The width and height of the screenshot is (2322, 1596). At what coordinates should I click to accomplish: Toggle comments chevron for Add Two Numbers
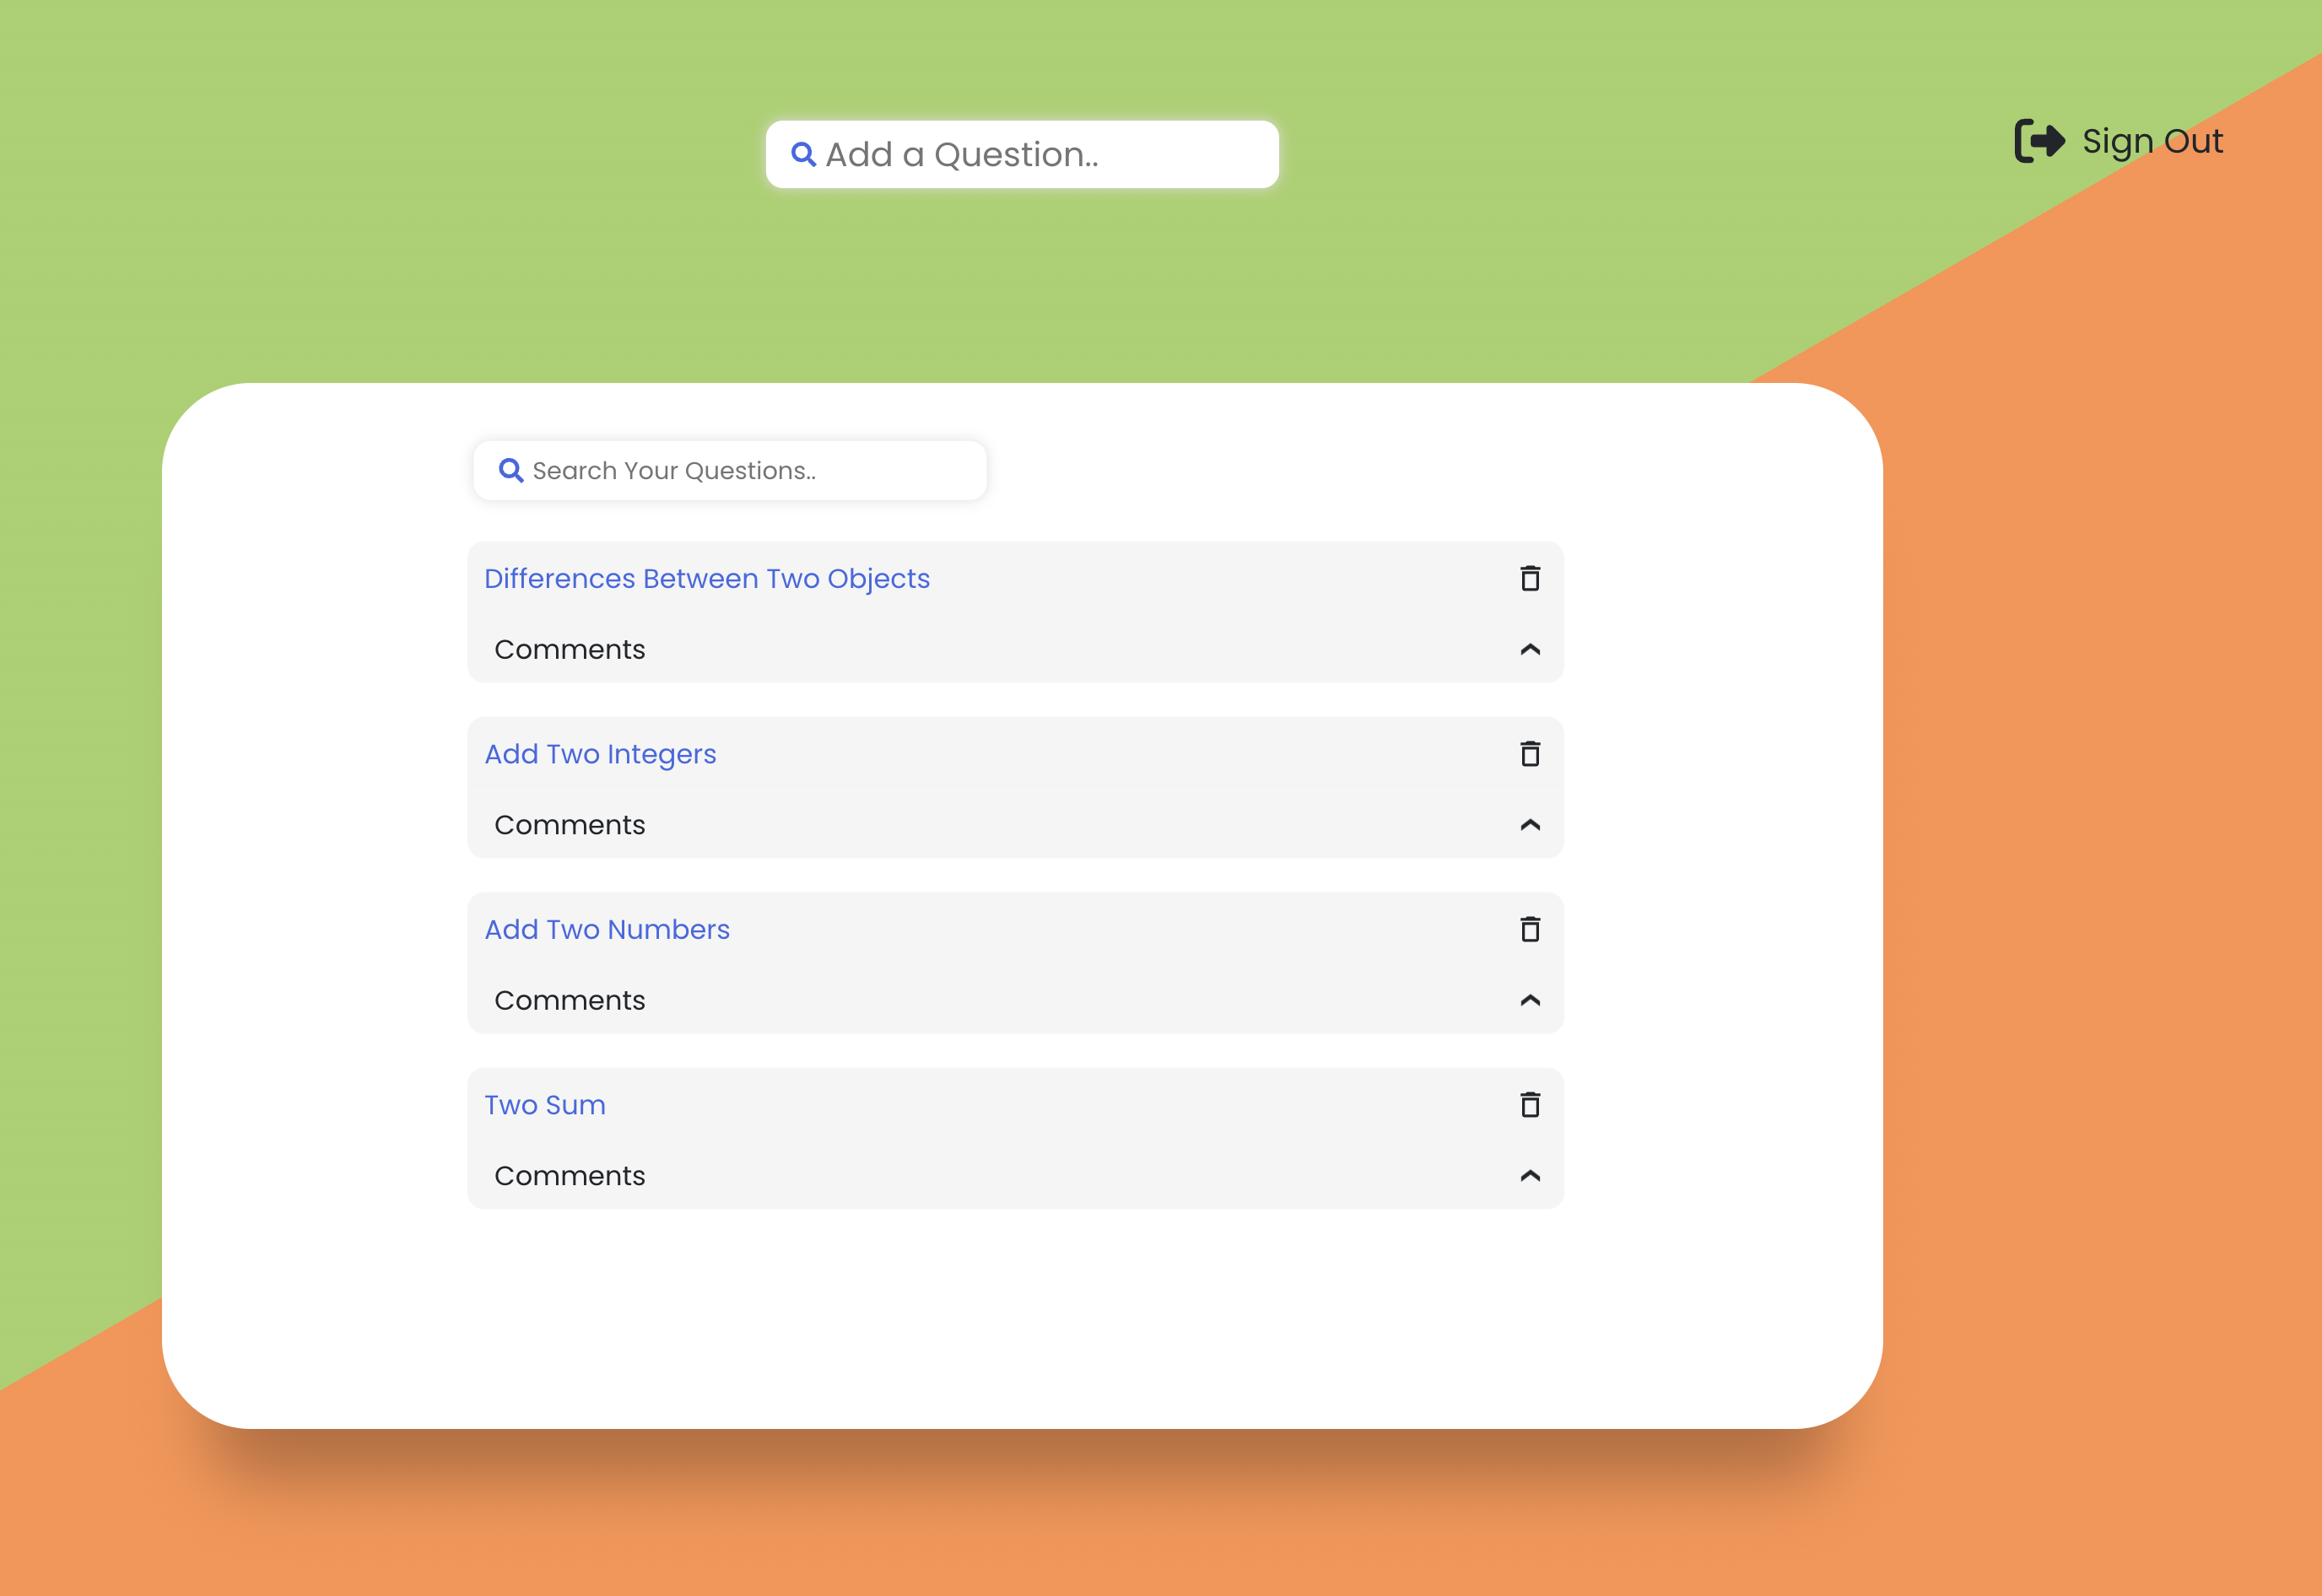(1529, 1000)
